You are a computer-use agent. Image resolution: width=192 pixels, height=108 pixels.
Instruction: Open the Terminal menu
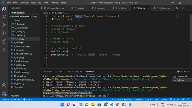tap(55, 3)
